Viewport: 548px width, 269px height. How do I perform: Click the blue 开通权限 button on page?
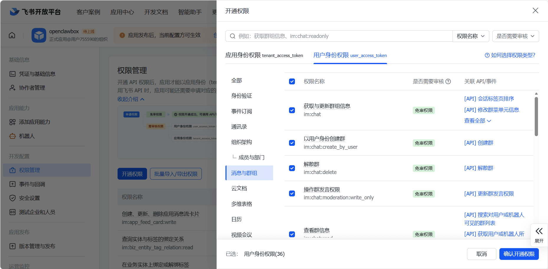(132, 174)
